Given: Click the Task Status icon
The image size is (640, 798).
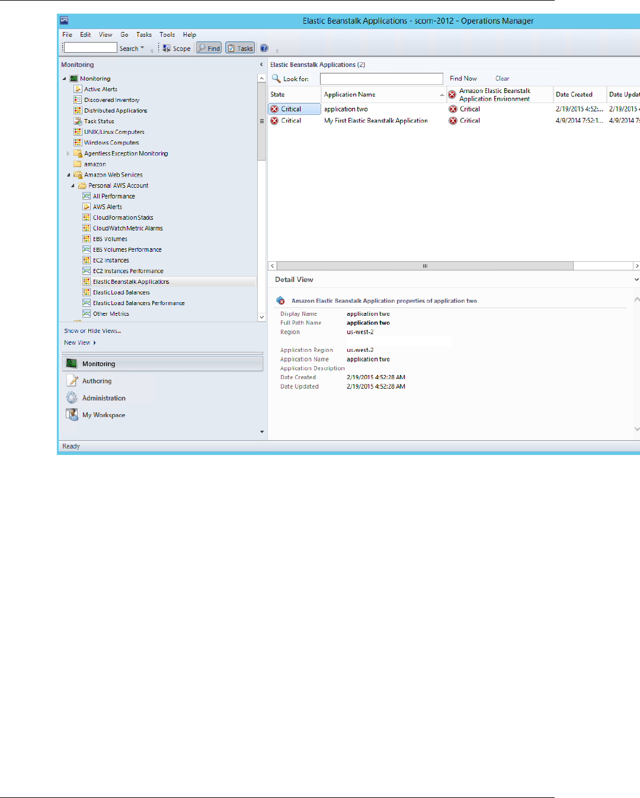Looking at the screenshot, I should pos(78,121).
